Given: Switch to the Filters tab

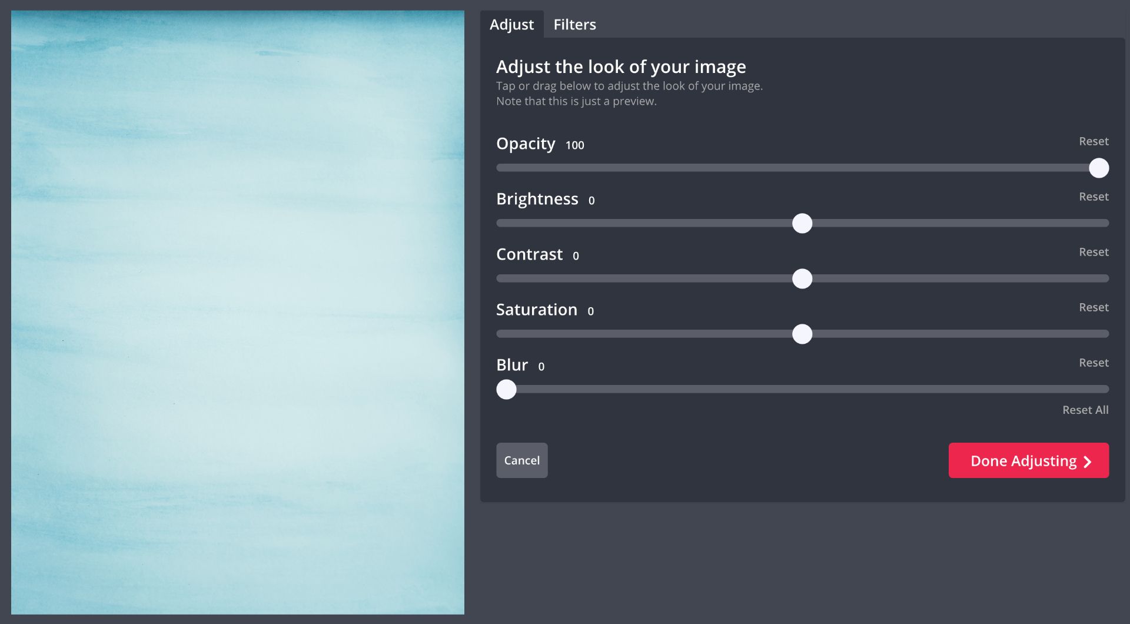Looking at the screenshot, I should pyautogui.click(x=574, y=25).
